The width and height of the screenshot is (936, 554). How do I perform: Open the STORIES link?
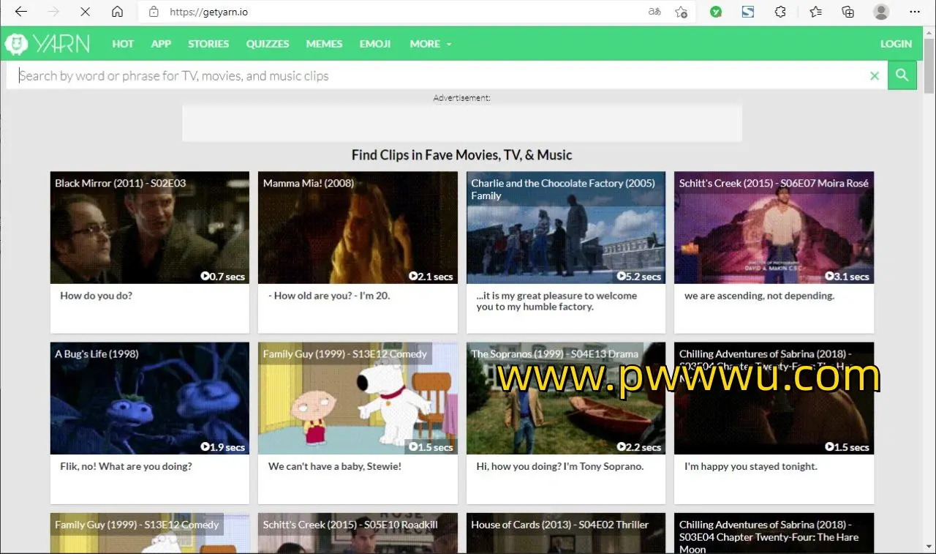[x=208, y=44]
